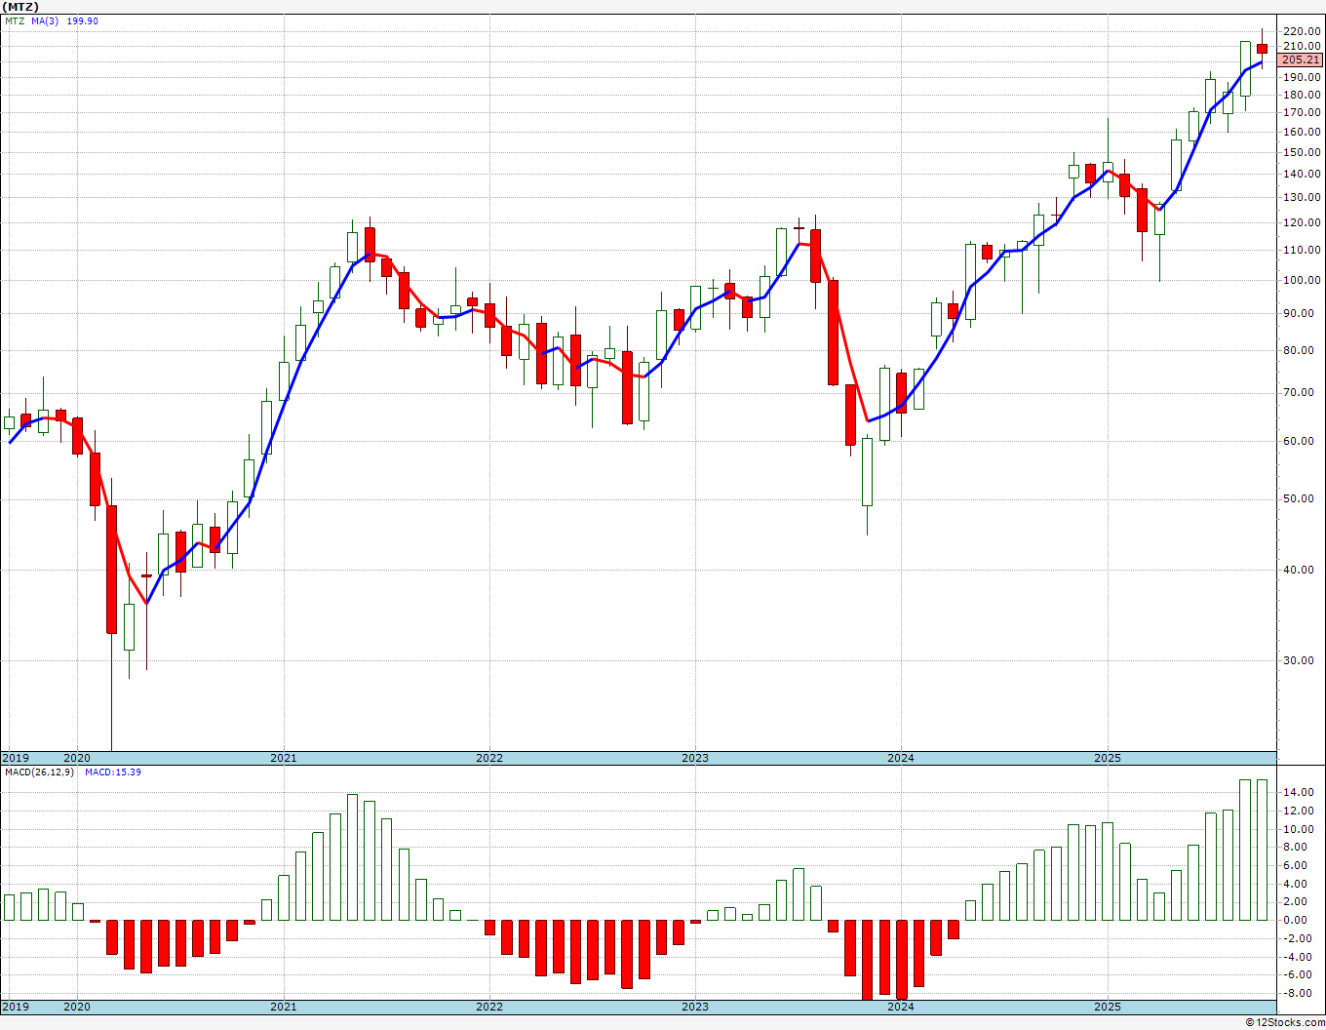Viewport: 1326px width, 1030px height.
Task: Click "2023" on the MACD panel time axis
Action: point(695,1006)
